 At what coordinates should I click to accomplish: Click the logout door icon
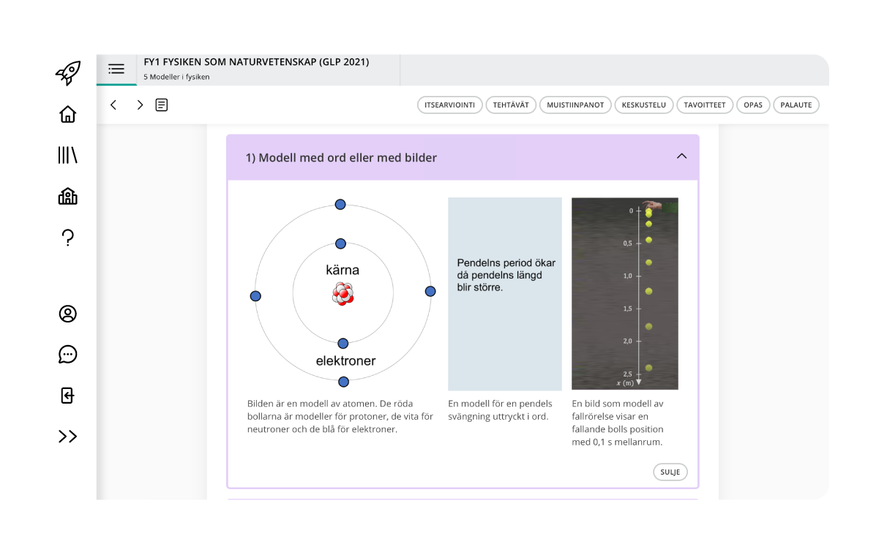[67, 396]
